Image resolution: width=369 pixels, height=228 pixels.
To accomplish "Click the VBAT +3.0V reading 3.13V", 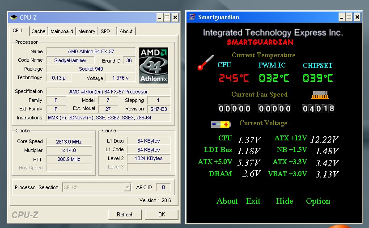I will [327, 174].
